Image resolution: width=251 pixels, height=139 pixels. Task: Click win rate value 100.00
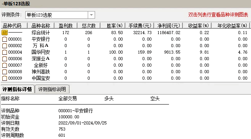116,52
